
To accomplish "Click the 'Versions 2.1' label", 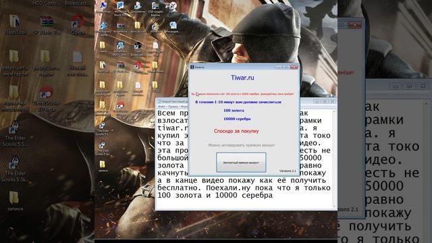I will (288, 171).
